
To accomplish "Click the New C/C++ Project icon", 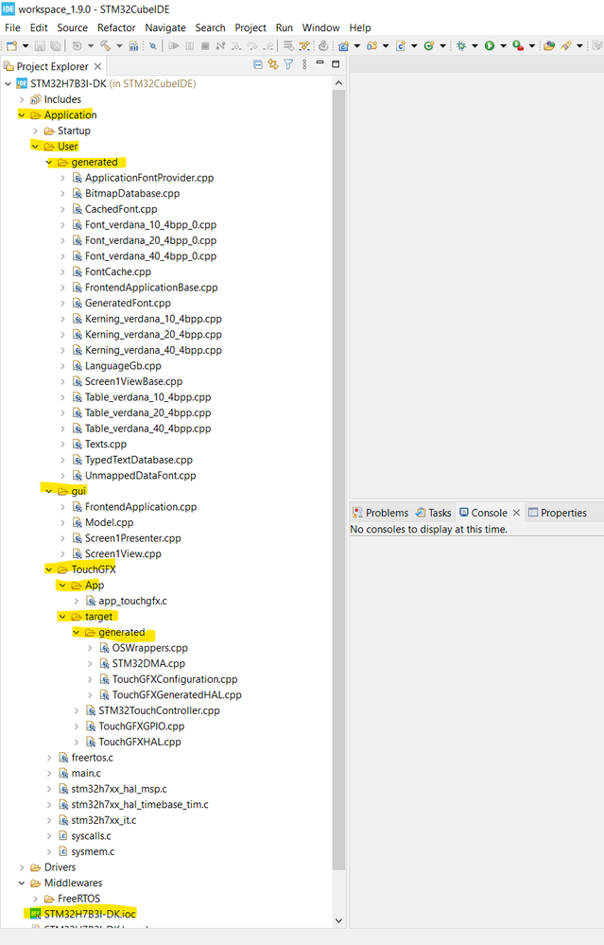I will 344,45.
